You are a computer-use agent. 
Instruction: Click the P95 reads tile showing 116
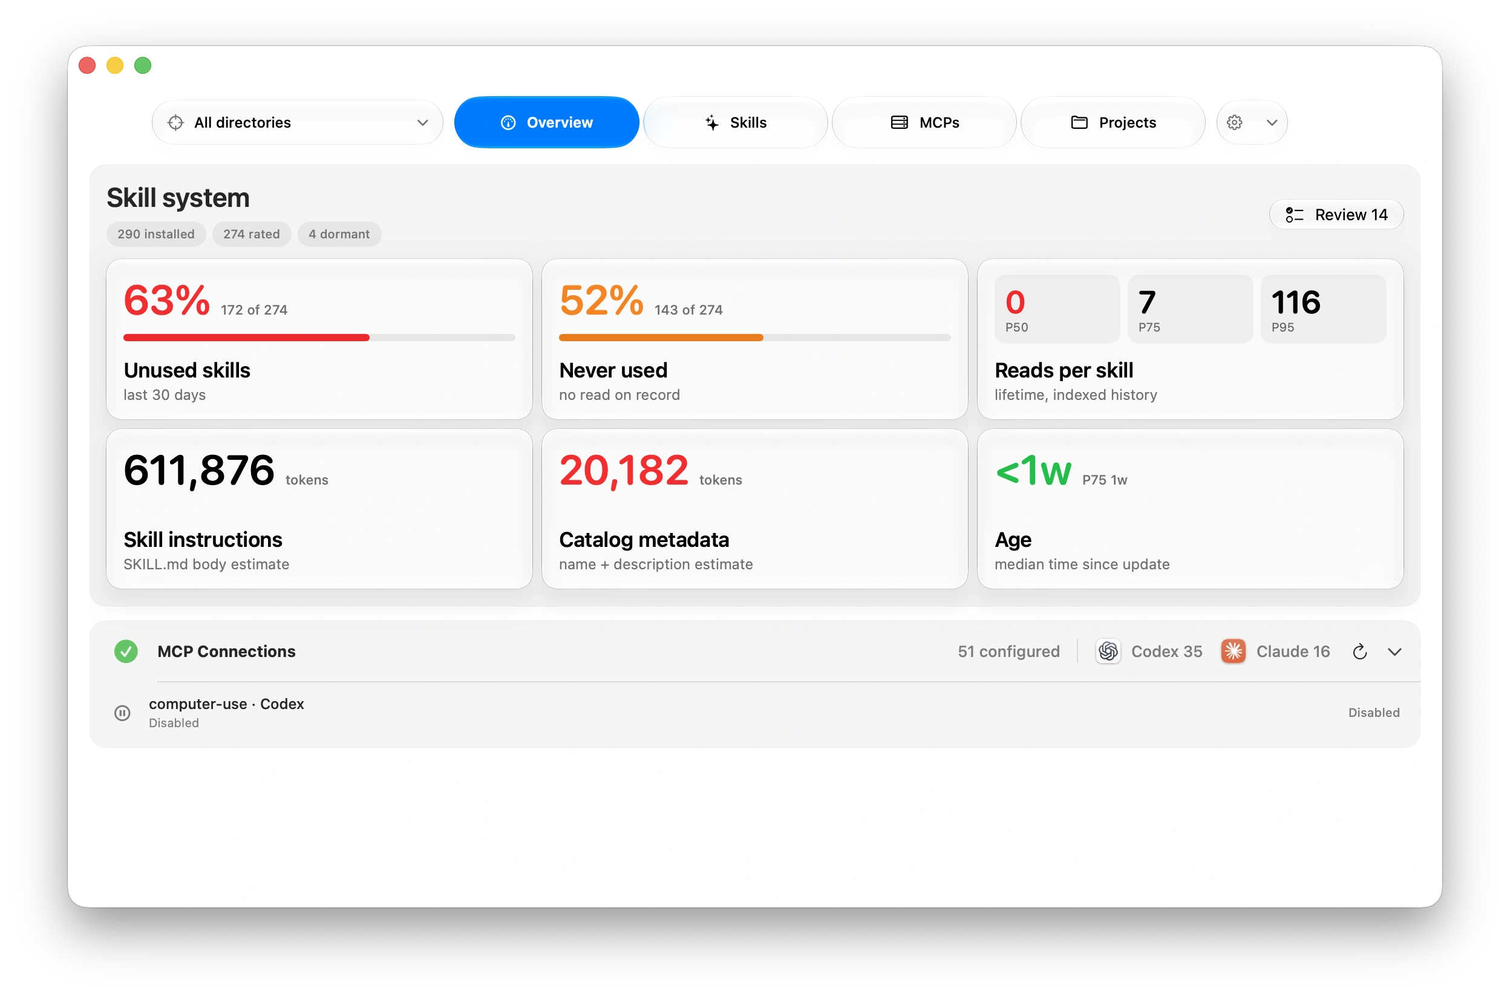pyautogui.click(x=1324, y=309)
